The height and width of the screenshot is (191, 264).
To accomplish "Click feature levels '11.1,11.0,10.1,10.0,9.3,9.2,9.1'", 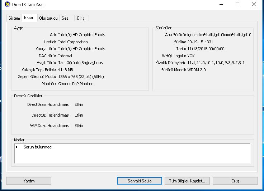I will pos(216,63).
